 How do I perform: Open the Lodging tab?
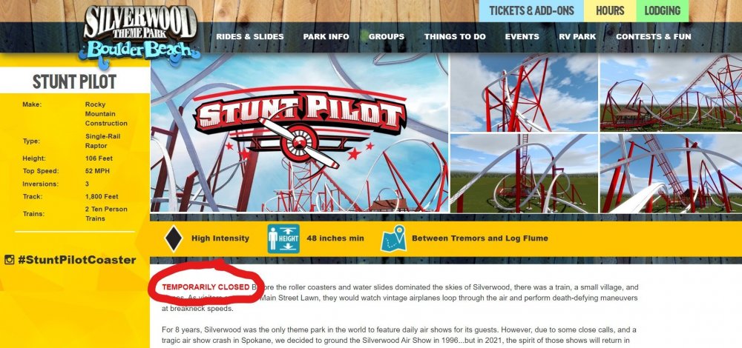coord(662,11)
